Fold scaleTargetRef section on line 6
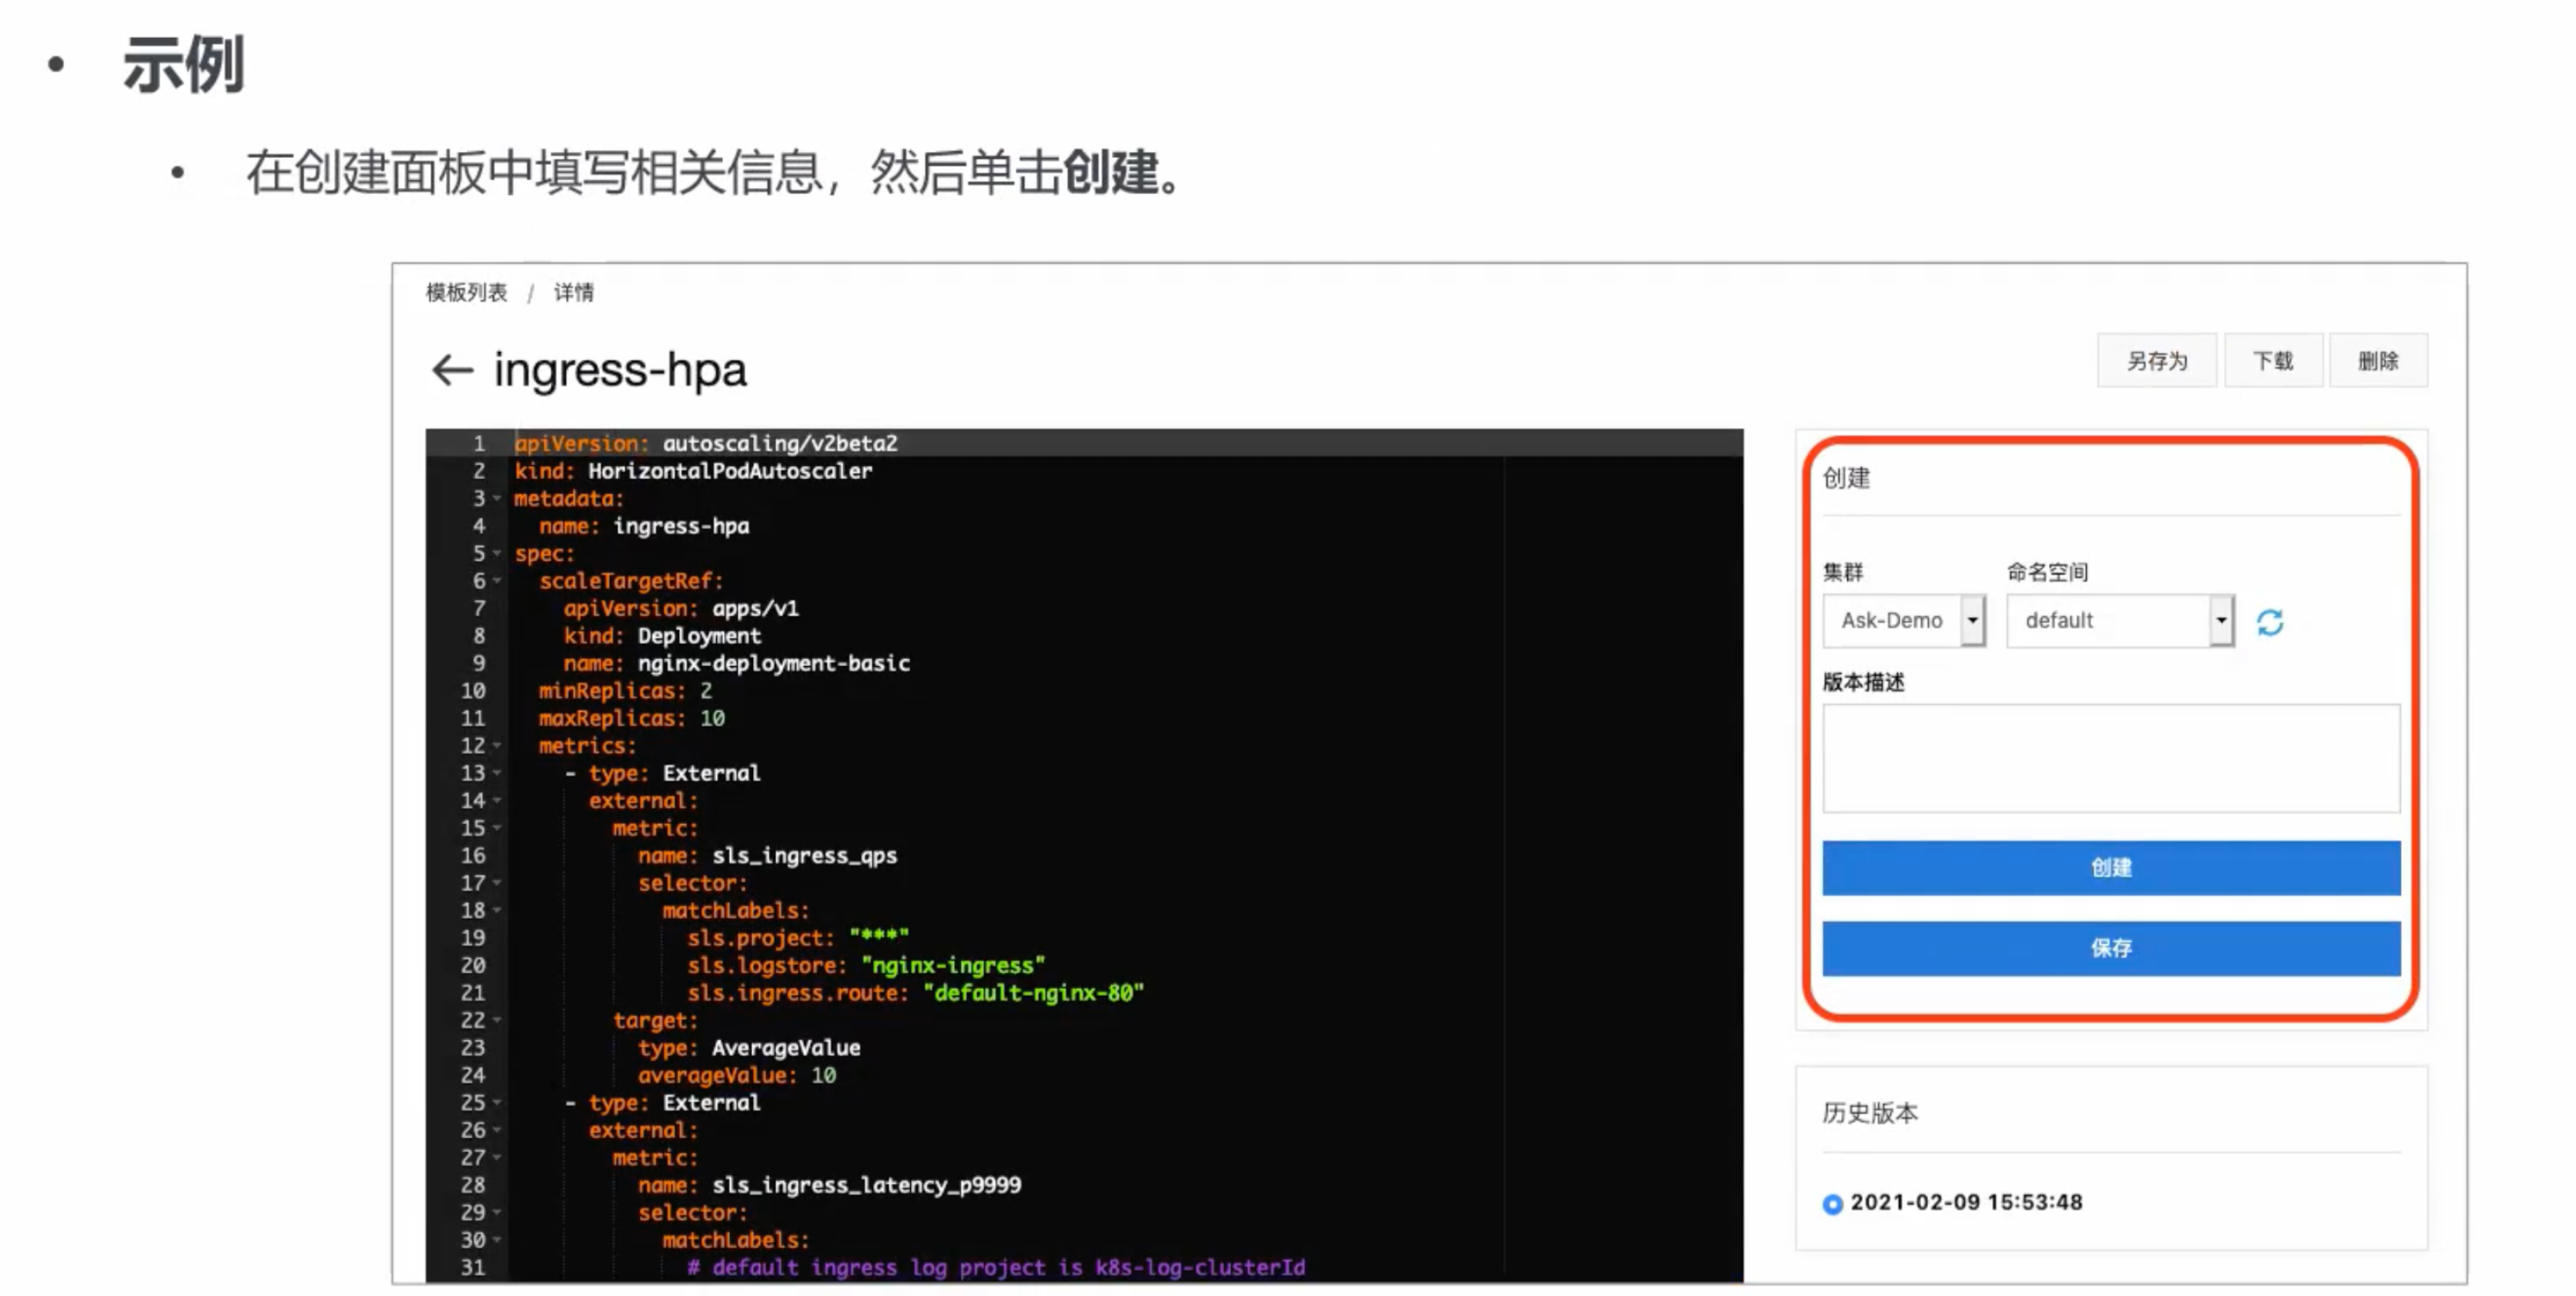 click(x=497, y=581)
